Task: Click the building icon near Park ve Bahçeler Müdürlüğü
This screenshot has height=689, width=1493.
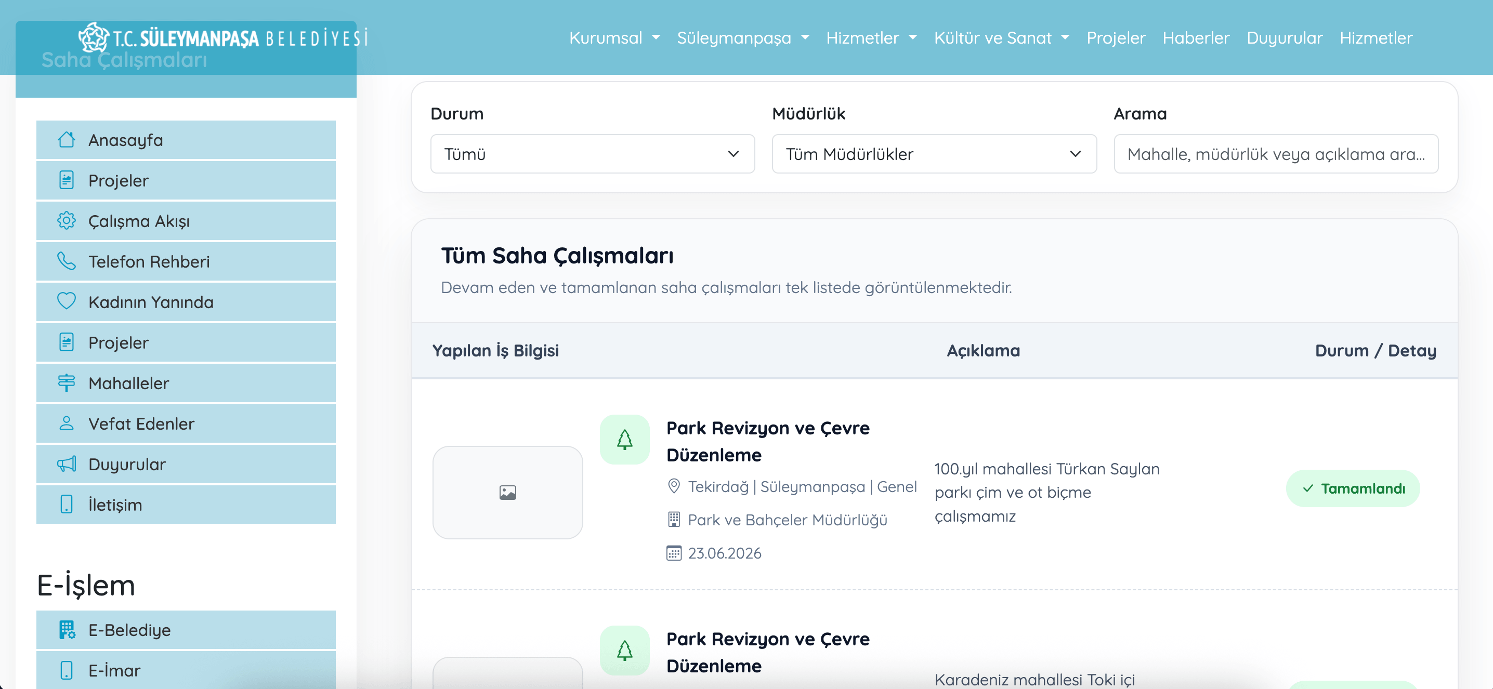Action: click(674, 520)
